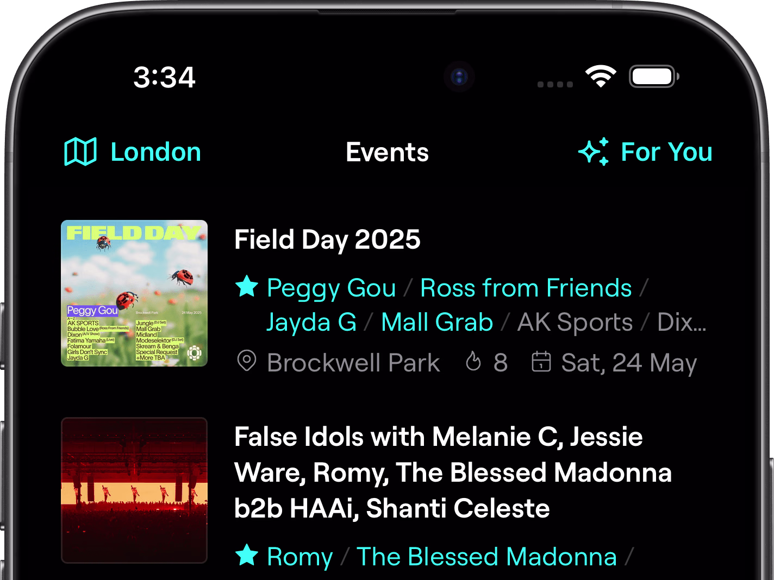Viewport: 774px width, 580px height.
Task: Open Jayda G artist page
Action: pos(311,322)
